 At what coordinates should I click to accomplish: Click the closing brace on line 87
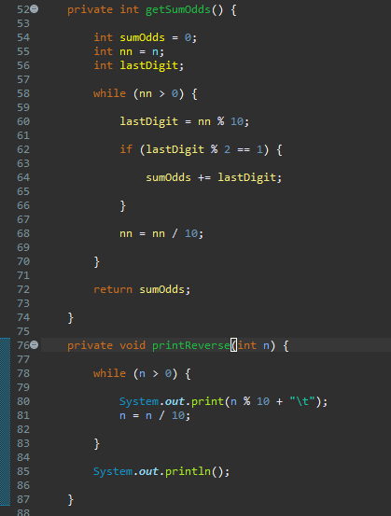click(x=70, y=500)
